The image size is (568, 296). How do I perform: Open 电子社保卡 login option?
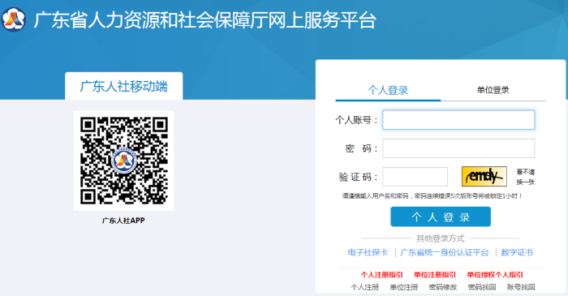[x=368, y=252]
